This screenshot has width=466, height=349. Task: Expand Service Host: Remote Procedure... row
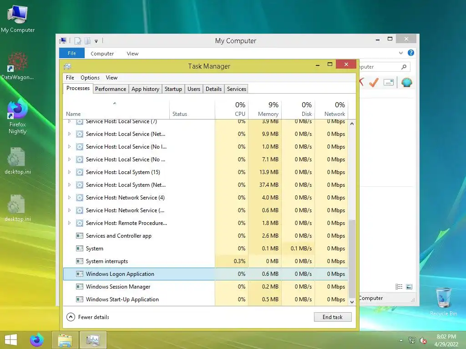tap(69, 223)
